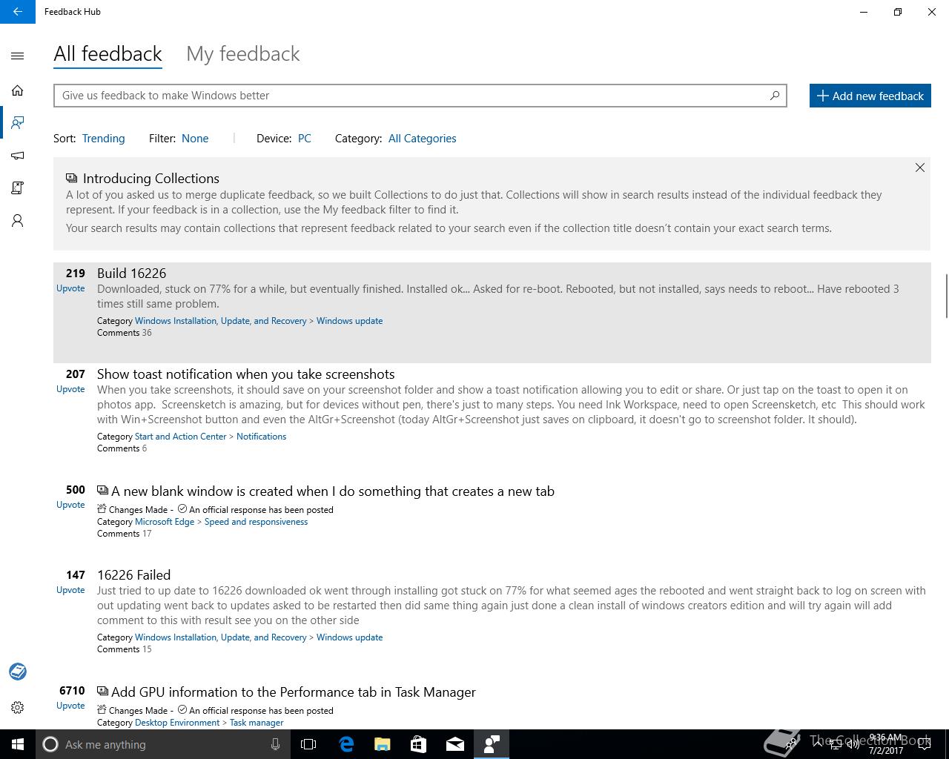Viewport: 949px width, 759px height.
Task: Open the Mail app from taskbar
Action: click(454, 744)
